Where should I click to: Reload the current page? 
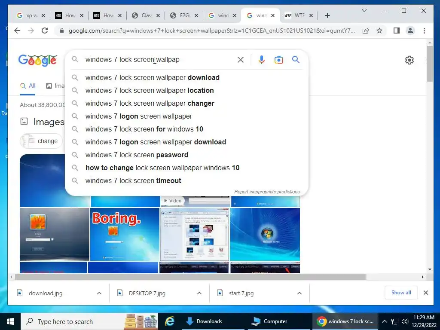[x=45, y=31]
